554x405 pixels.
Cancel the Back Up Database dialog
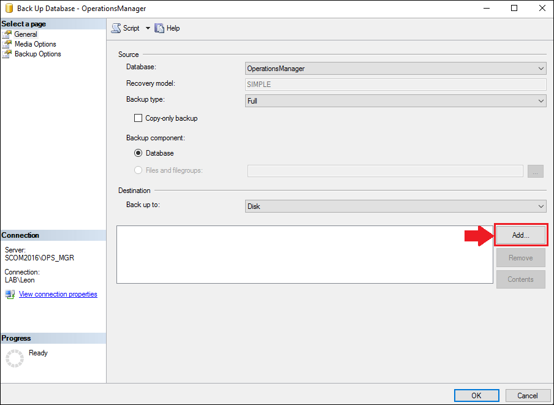point(528,395)
